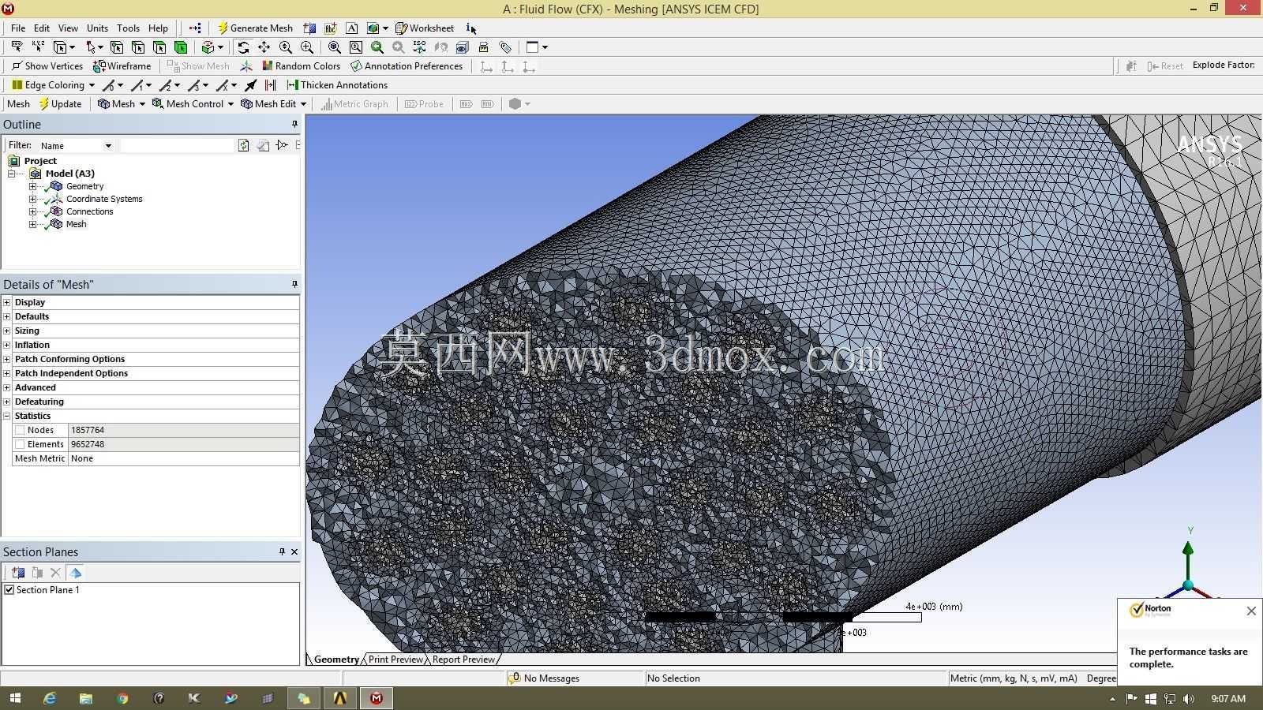This screenshot has width=1263, height=710.
Task: Click the ANSYS icon on the taskbar
Action: pyautogui.click(x=340, y=698)
